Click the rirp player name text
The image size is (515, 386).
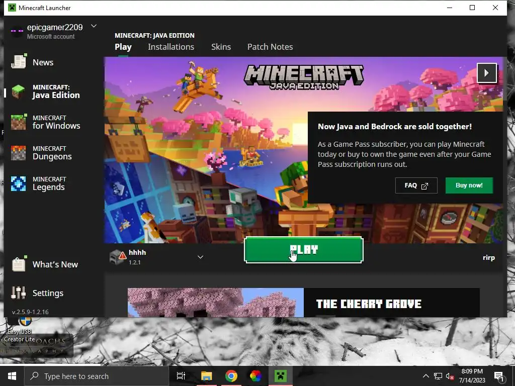pyautogui.click(x=489, y=258)
